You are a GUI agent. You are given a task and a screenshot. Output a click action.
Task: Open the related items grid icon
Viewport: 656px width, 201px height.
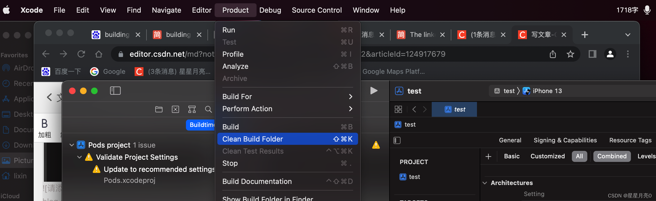(398, 109)
